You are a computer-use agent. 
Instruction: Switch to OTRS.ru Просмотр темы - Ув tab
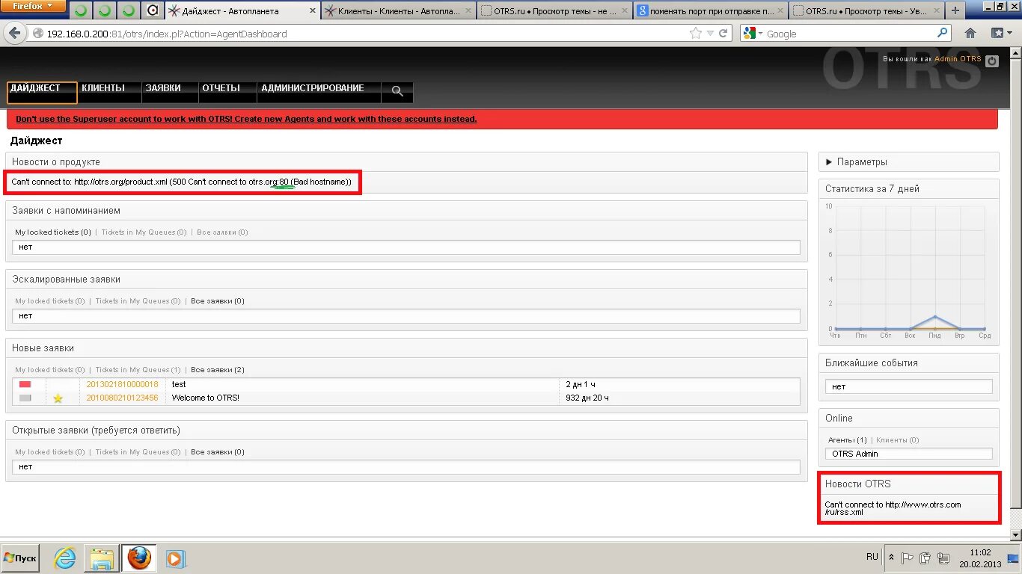866,11
